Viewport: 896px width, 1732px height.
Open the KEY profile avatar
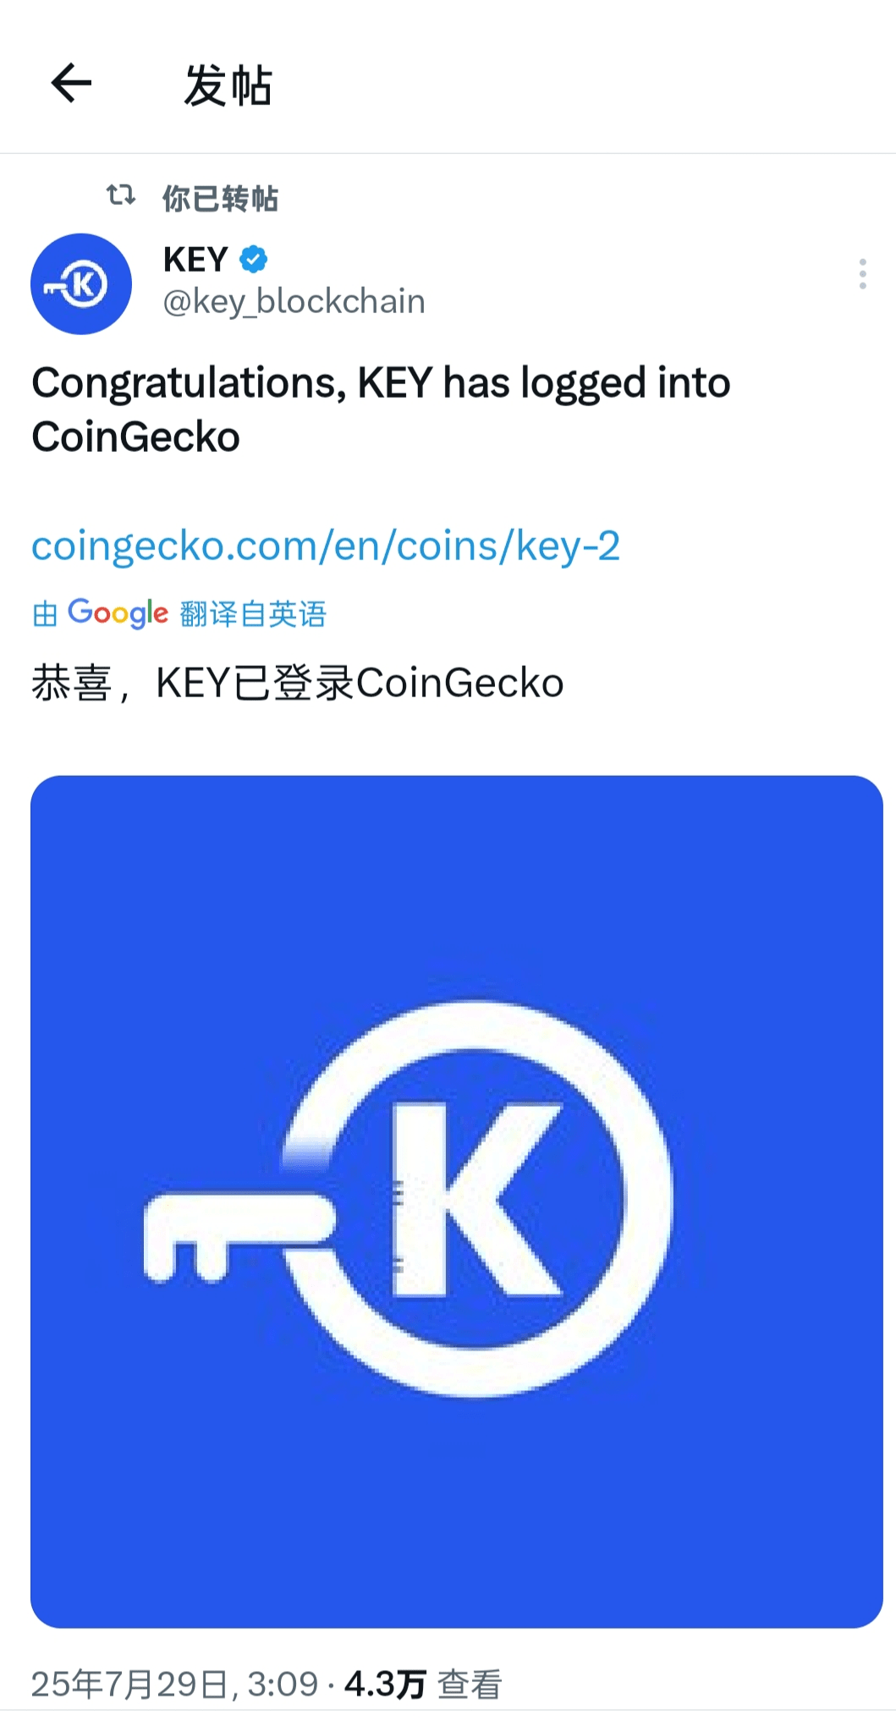81,284
